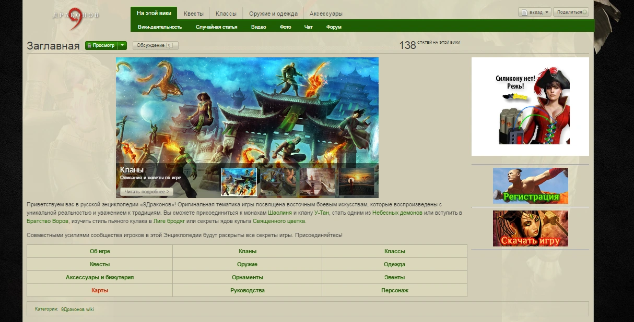
Task: Select the fourth slider thumbnail
Action: tap(356, 181)
